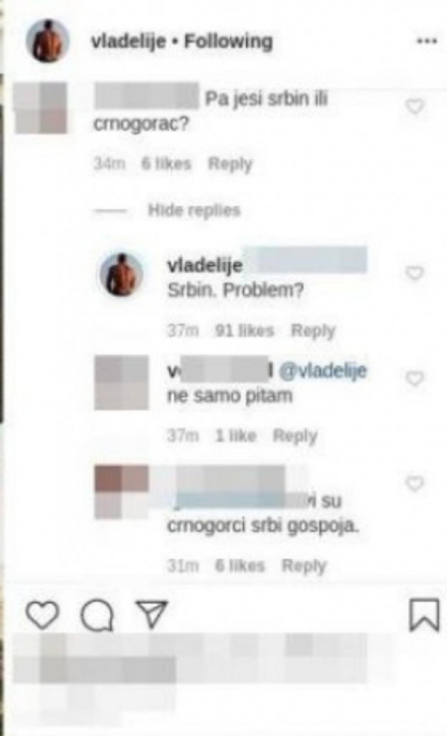Reply to the 'crnogorci srbi gospoja' comment
Image resolution: width=447 pixels, height=736 pixels.
tap(303, 566)
